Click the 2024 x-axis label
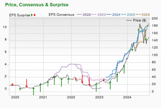Image resolution: width=161 pixels, height=108 pixels. (x=127, y=97)
